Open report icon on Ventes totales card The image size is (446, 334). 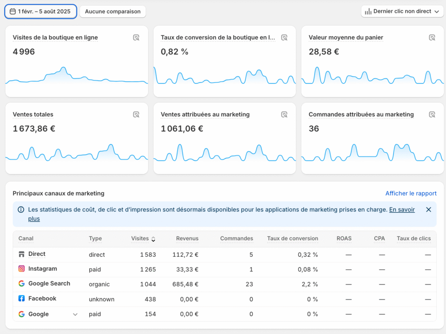(x=136, y=115)
